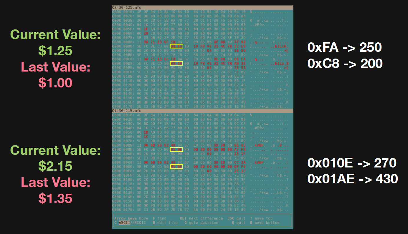Click the 07-30-215.mfd file title bar
Screen dimensions: 408x234
[x=203, y=111]
